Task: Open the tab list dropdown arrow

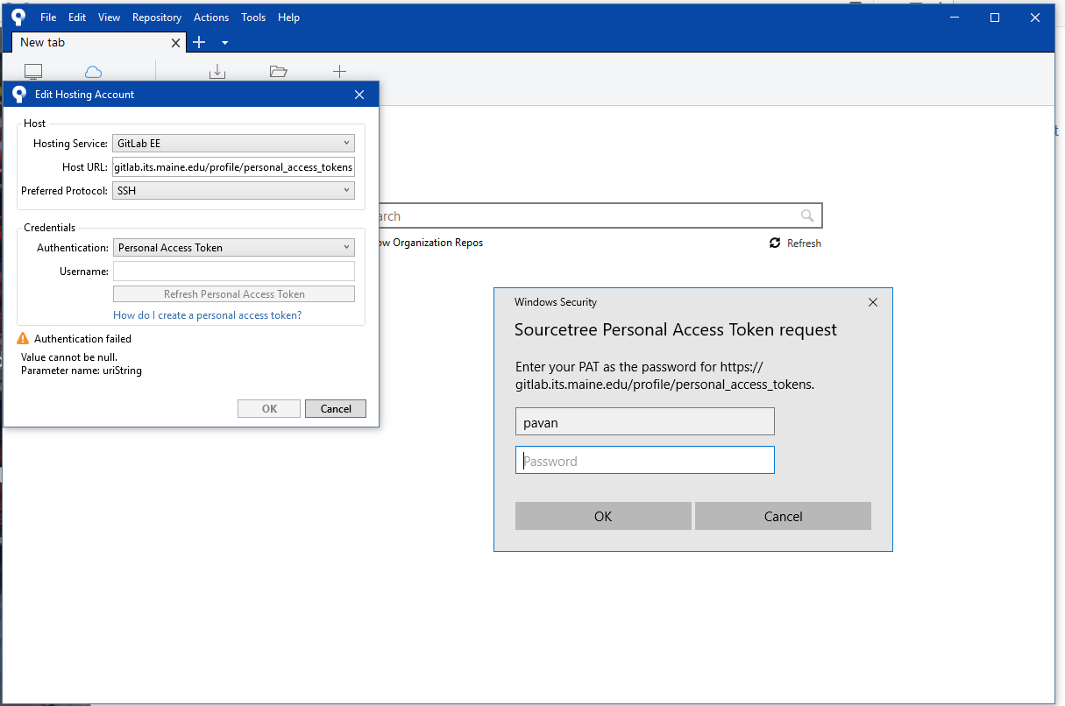Action: 224,43
